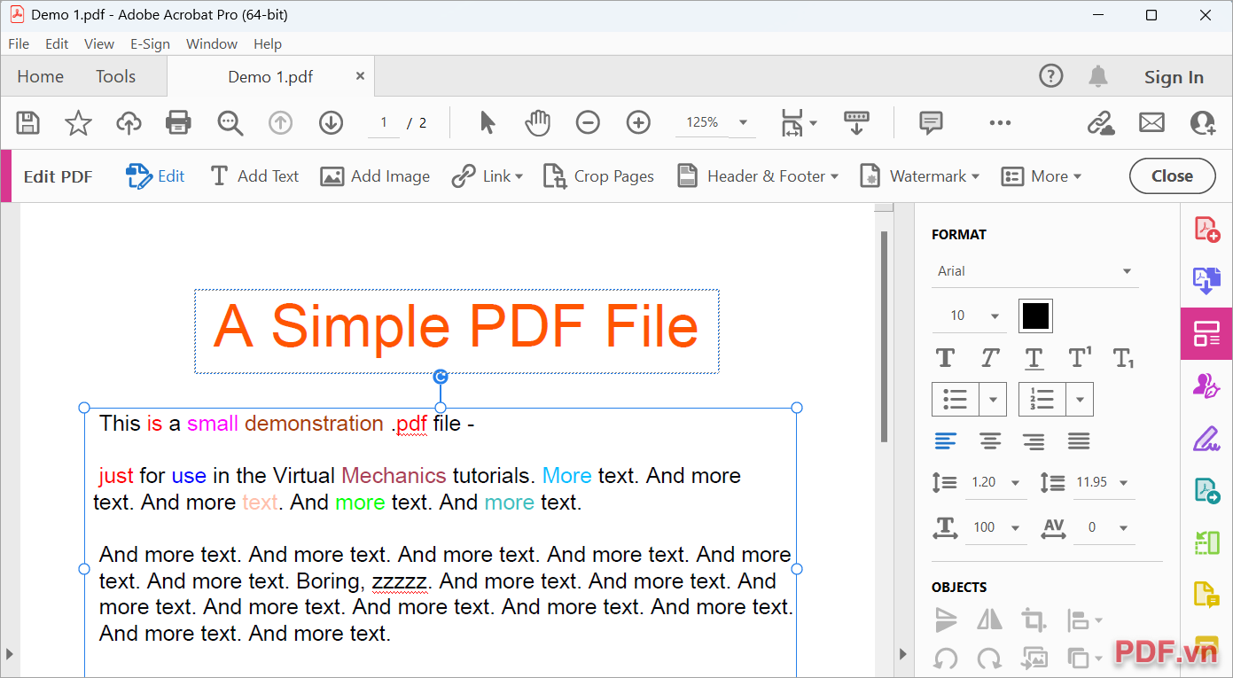Screen dimensions: 1233x678
Task: Bookmark file with the star icon
Action: coord(79,122)
